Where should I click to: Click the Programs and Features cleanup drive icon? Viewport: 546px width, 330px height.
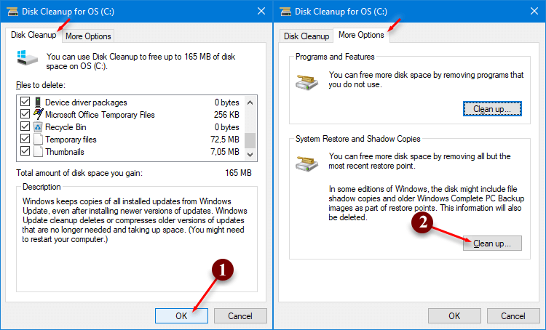pos(306,82)
